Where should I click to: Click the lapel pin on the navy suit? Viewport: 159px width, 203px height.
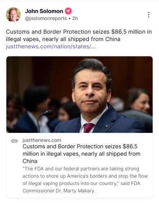[x=107, y=126]
